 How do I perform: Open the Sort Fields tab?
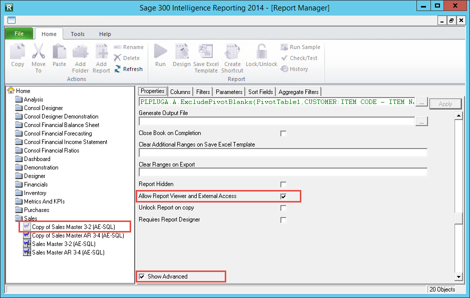tap(260, 91)
